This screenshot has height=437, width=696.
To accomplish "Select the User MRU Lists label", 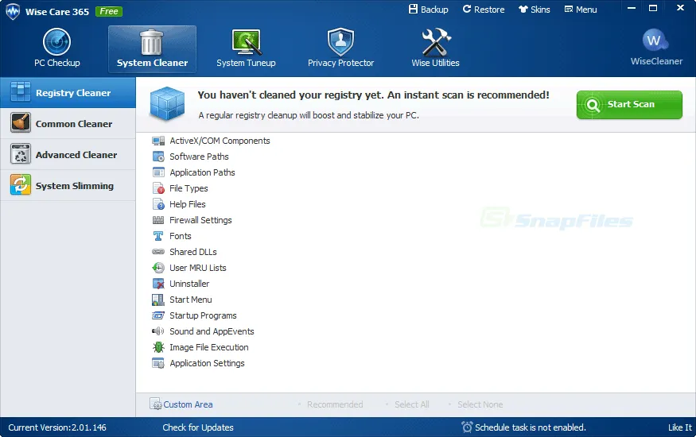I will [x=198, y=268].
